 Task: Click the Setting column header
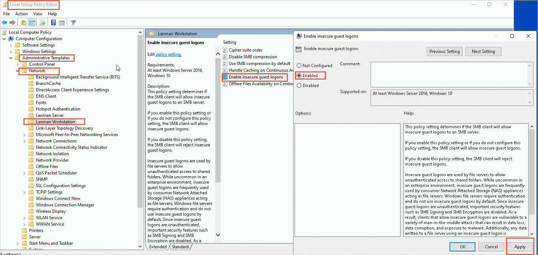(230, 42)
